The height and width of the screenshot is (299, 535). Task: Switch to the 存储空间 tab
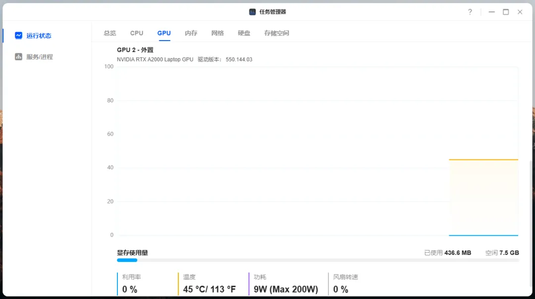[x=277, y=33]
